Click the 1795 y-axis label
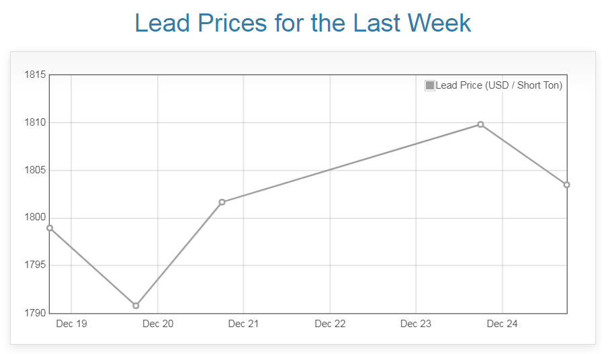The image size is (608, 354). coord(35,265)
